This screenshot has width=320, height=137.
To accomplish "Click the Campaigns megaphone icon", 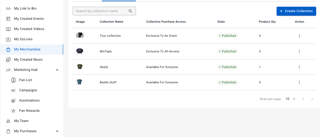I will [13, 90].
